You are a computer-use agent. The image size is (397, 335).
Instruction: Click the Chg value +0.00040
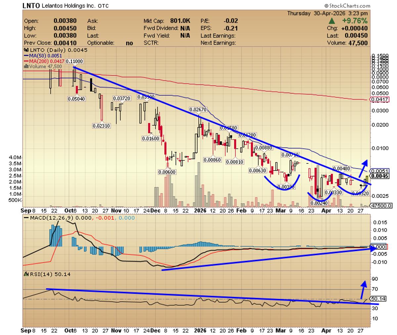click(x=354, y=28)
